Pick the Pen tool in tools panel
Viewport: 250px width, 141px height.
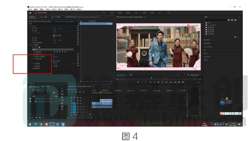[62, 103]
